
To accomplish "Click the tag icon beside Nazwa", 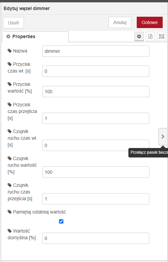I will [x=9, y=51].
